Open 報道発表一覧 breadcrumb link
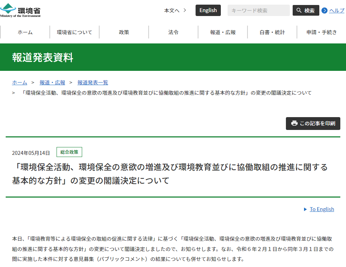Viewport: 346px width, 267px height. (93, 82)
